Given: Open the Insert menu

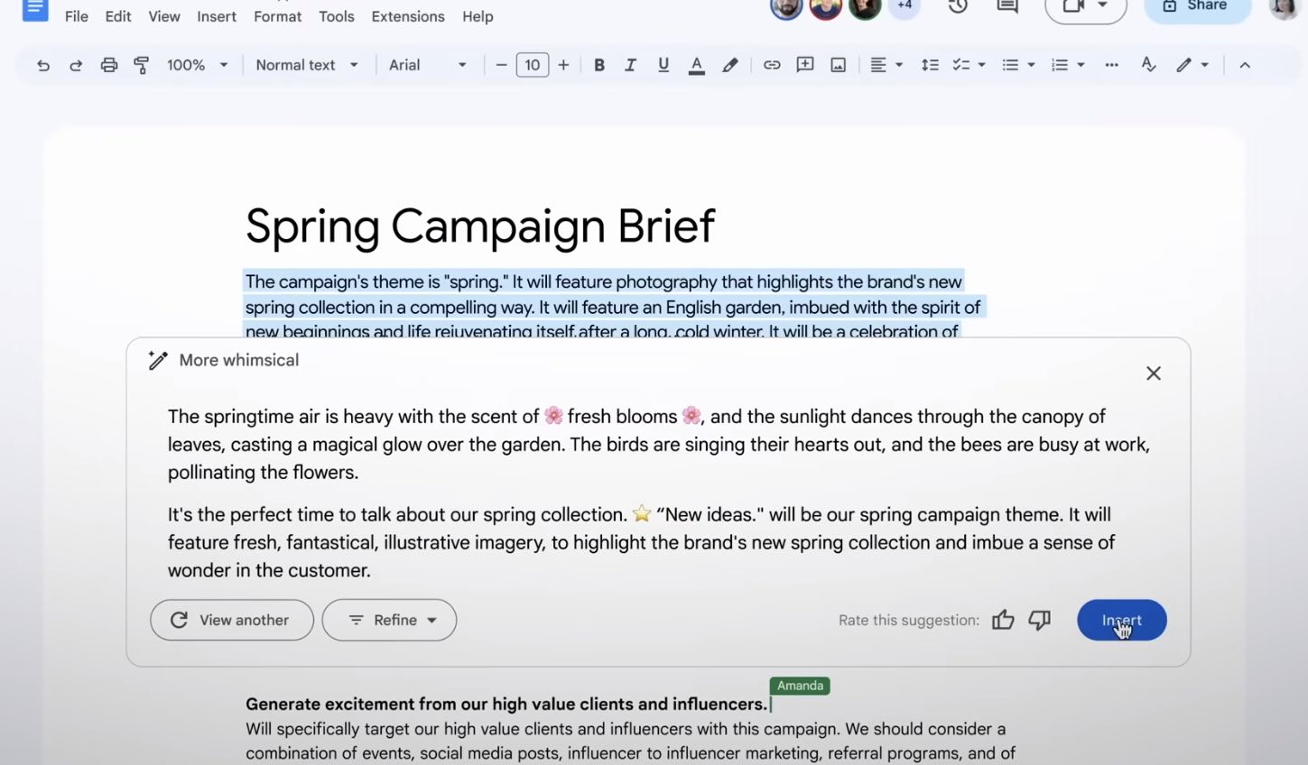Looking at the screenshot, I should point(217,16).
